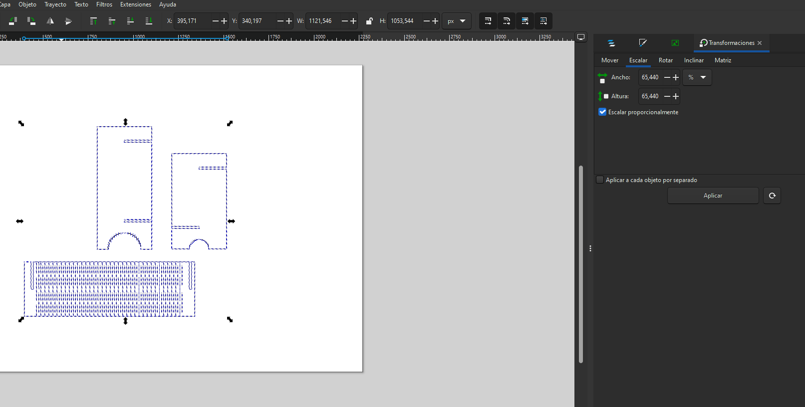
Task: Enable Aplicar a cada objeto por separado
Action: click(x=600, y=180)
